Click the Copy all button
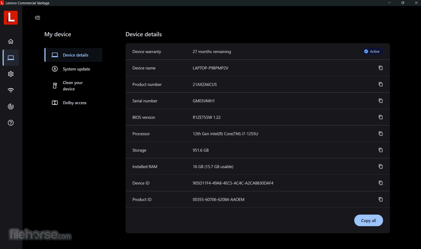This screenshot has width=421, height=249. coord(368,220)
